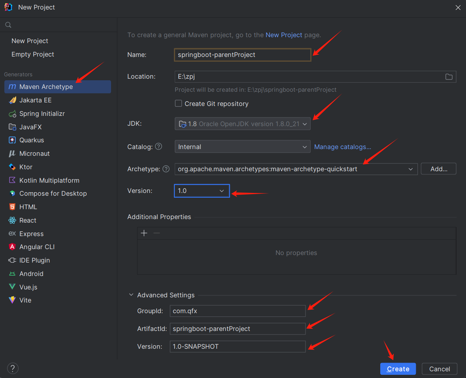Screen dimensions: 466x378
Task: Click the Quarkus icon
Action: tap(12, 140)
